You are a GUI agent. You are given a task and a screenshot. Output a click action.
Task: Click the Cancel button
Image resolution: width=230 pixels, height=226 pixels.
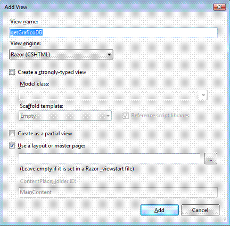coord(200,210)
